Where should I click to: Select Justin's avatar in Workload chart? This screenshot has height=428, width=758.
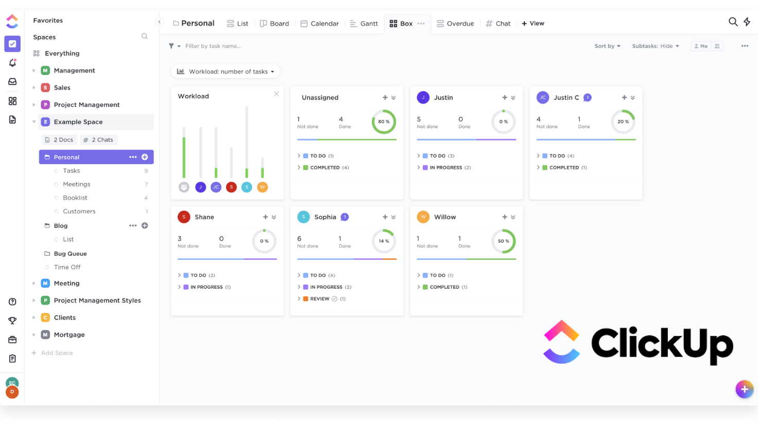coord(201,187)
